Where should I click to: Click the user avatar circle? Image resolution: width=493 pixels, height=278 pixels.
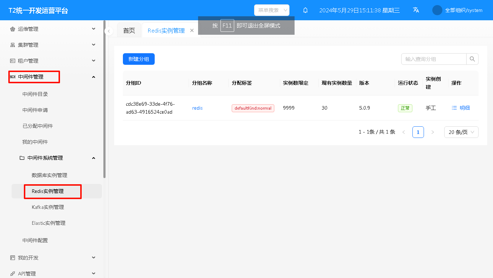pyautogui.click(x=437, y=10)
